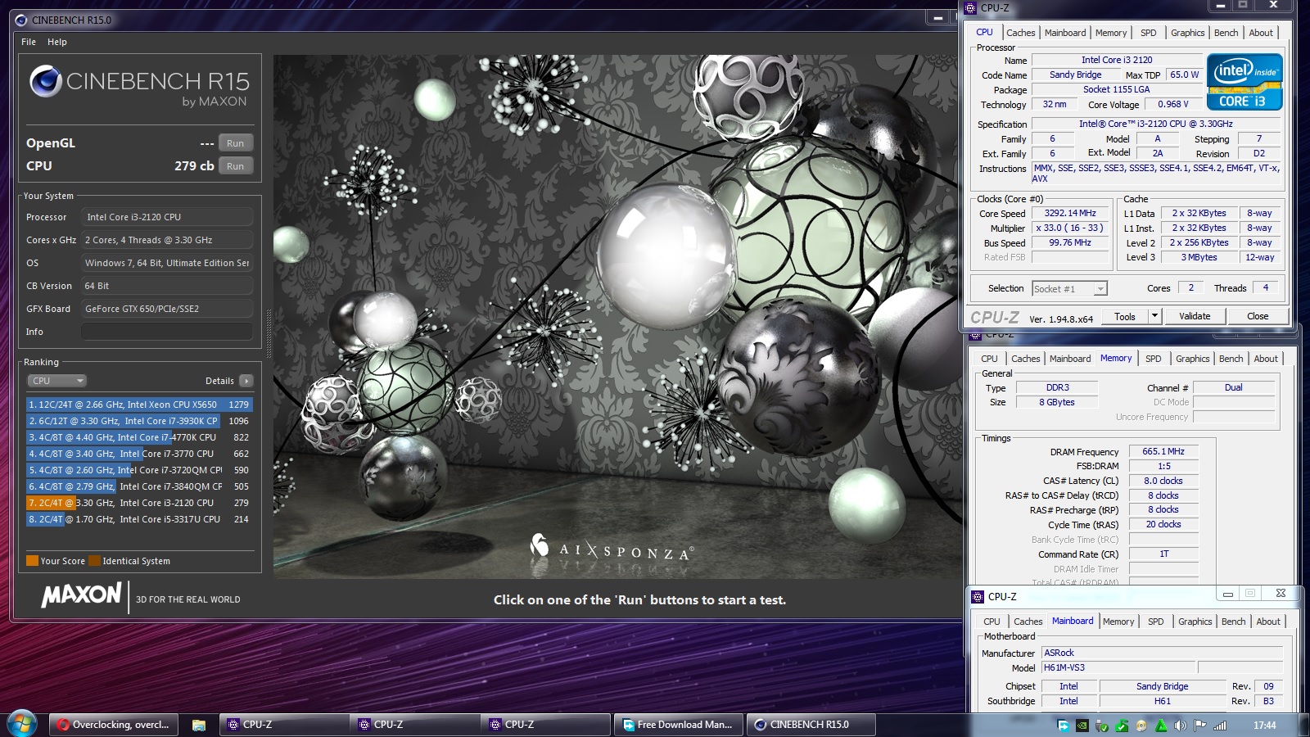Select highlighted ranking row Intel Core i3-2120
Image resolution: width=1310 pixels, height=737 pixels.
[139, 503]
